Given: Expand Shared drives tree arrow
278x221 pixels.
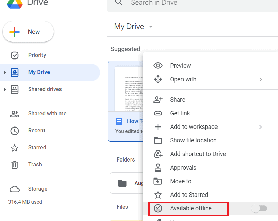Looking at the screenshot, I should [5, 89].
